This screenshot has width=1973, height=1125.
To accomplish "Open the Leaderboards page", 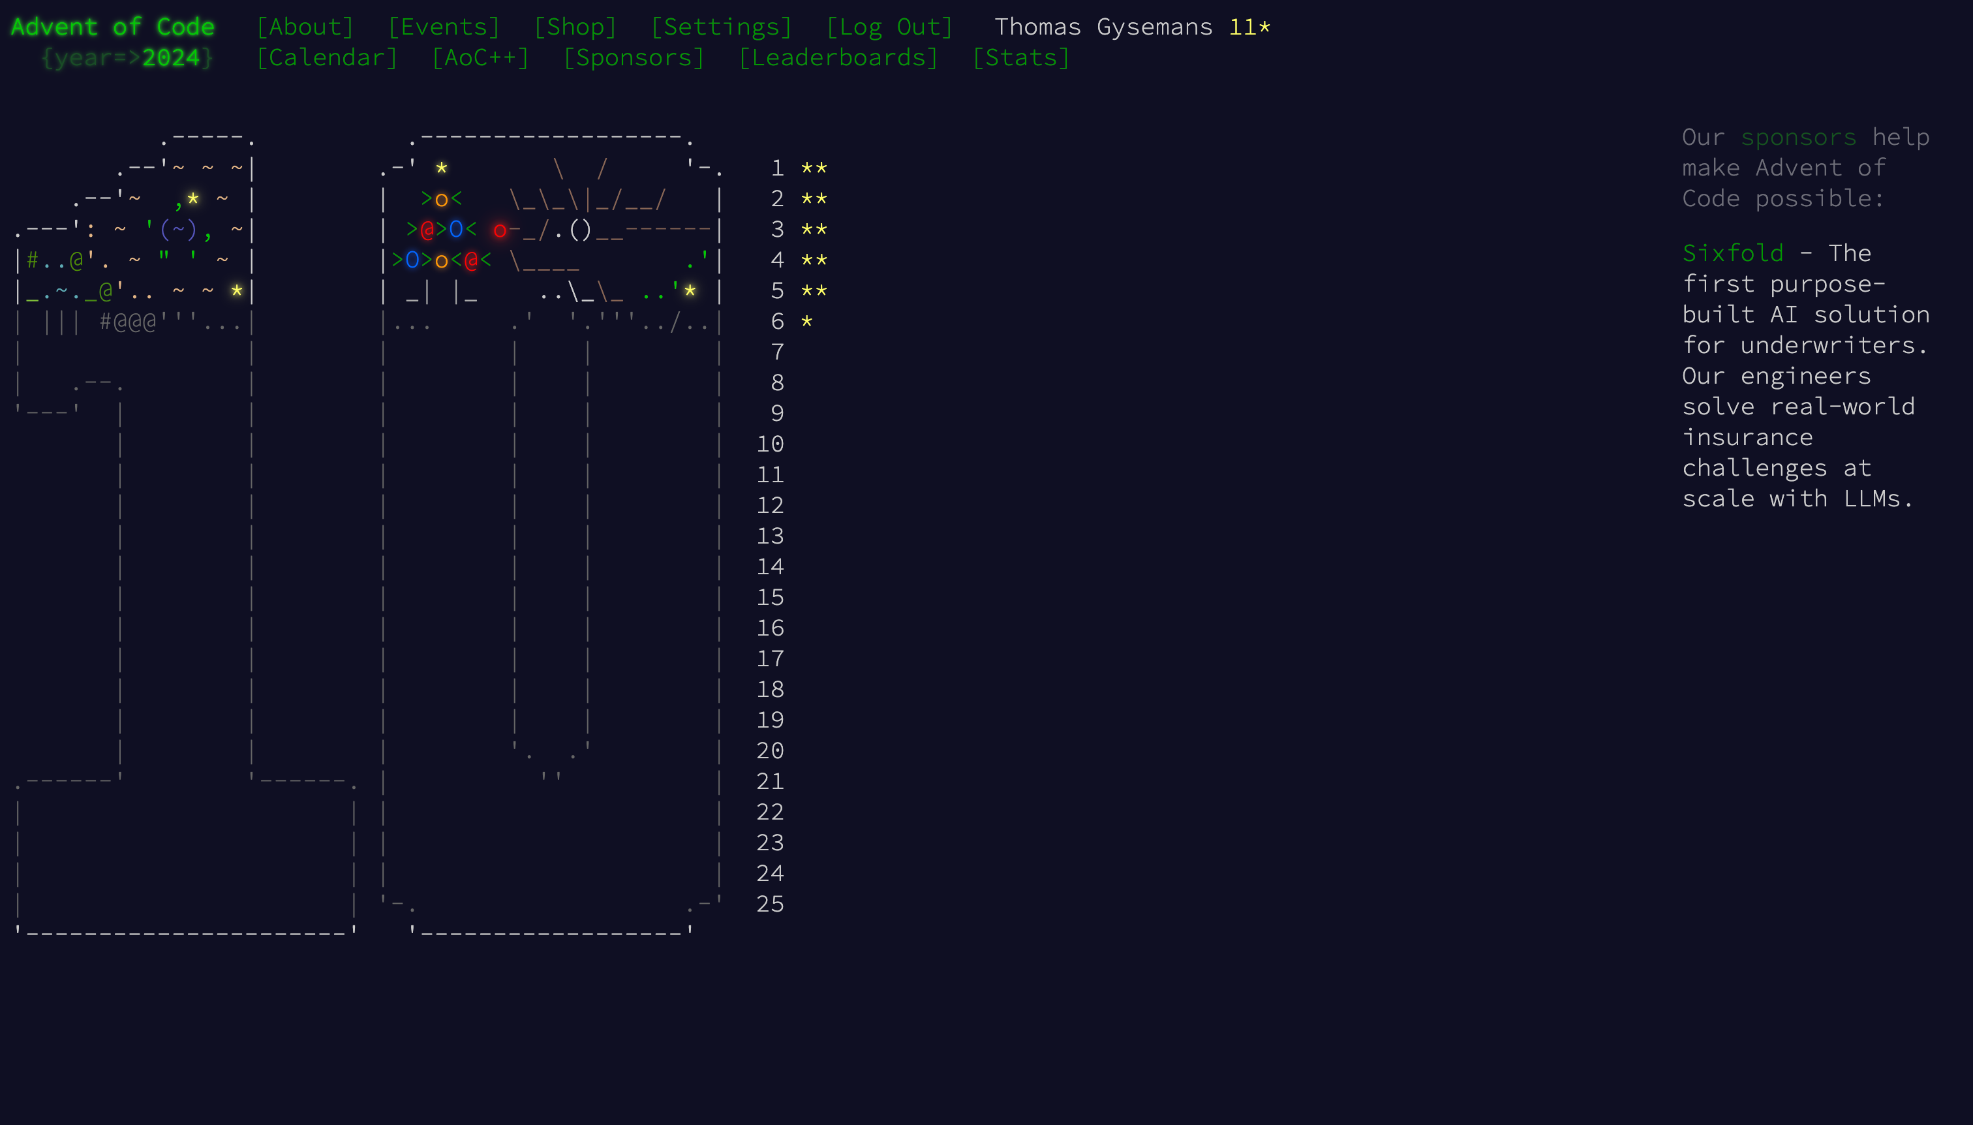I will pos(838,58).
